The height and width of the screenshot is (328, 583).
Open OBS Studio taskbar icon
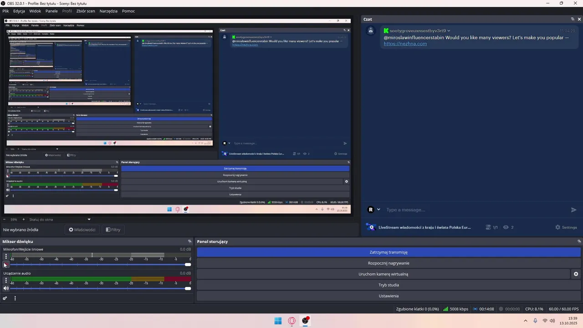pos(306,321)
